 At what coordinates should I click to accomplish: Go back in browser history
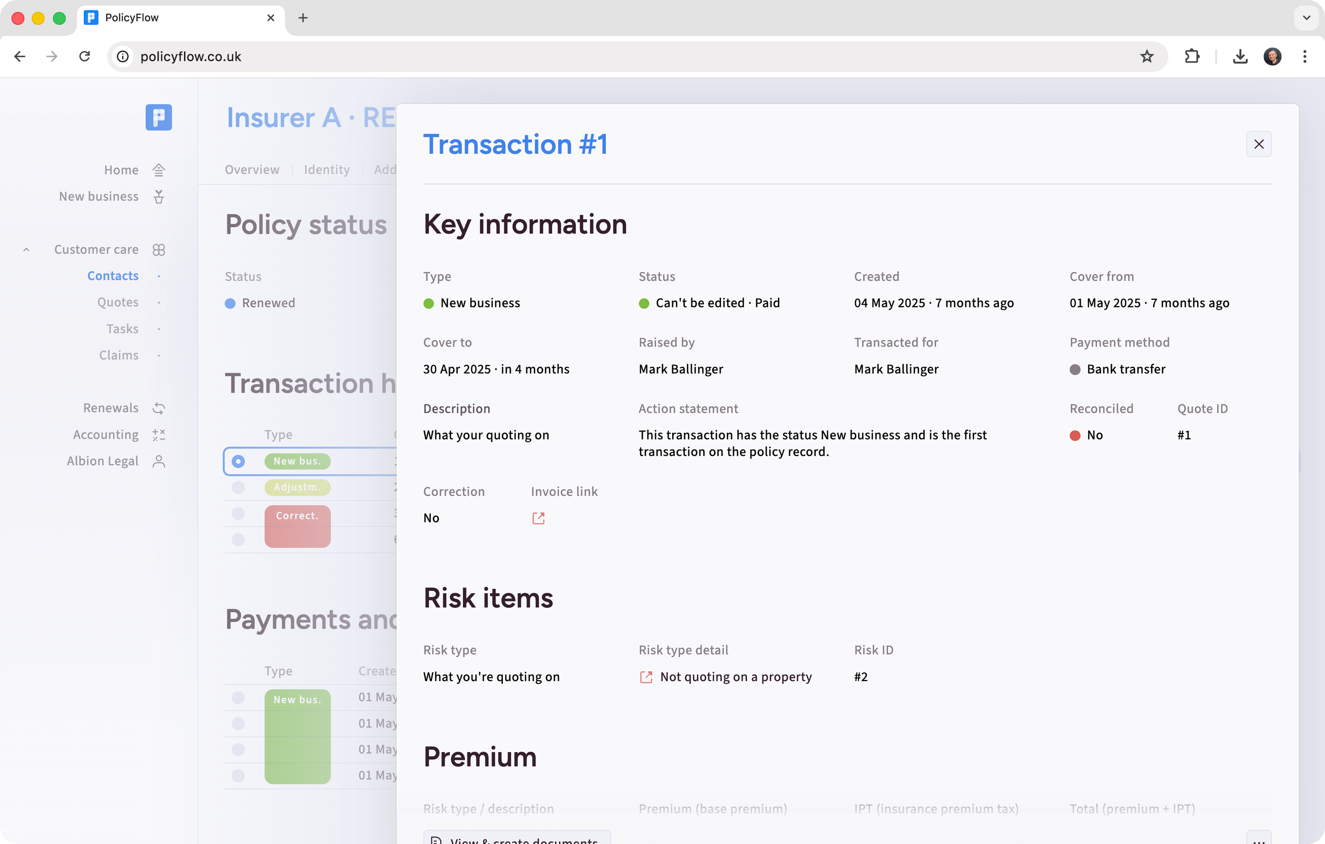click(x=20, y=56)
